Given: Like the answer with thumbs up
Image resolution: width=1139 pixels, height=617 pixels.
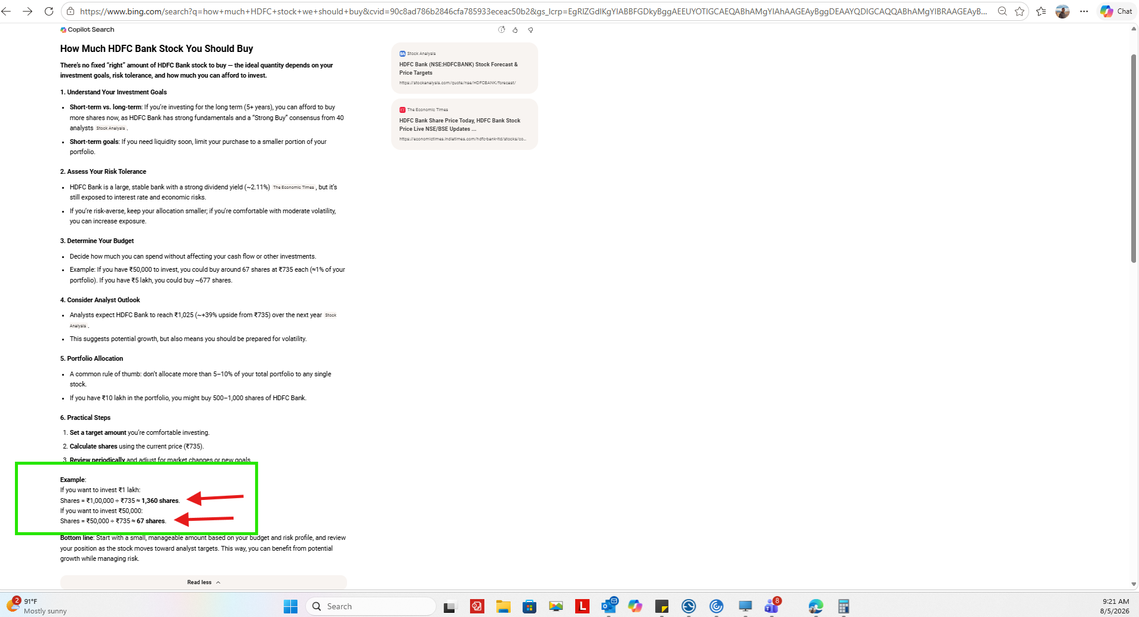Looking at the screenshot, I should coord(515,30).
